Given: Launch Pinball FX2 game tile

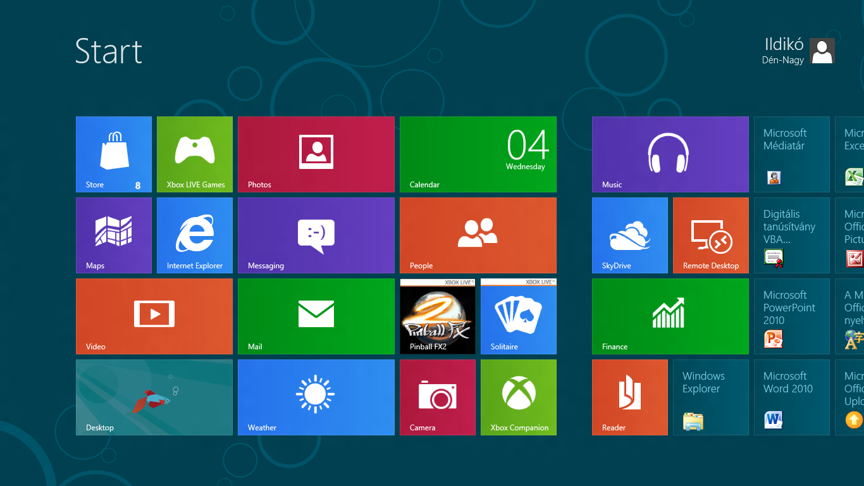Looking at the screenshot, I should coord(438,316).
